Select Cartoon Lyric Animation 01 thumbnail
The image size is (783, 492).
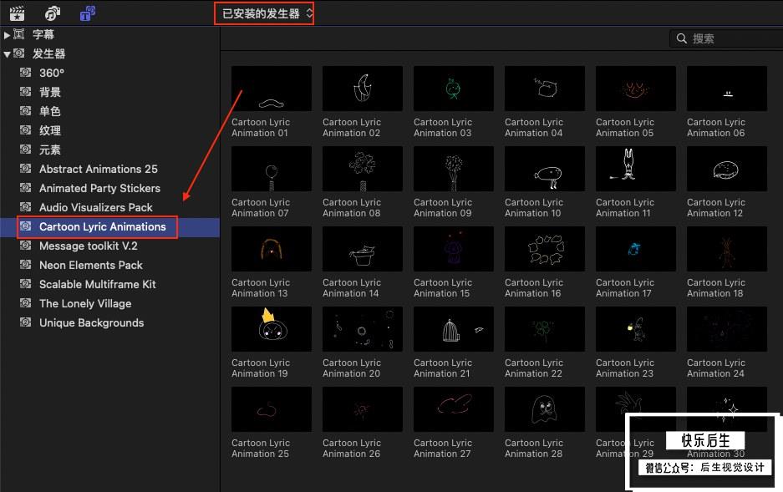[271, 89]
